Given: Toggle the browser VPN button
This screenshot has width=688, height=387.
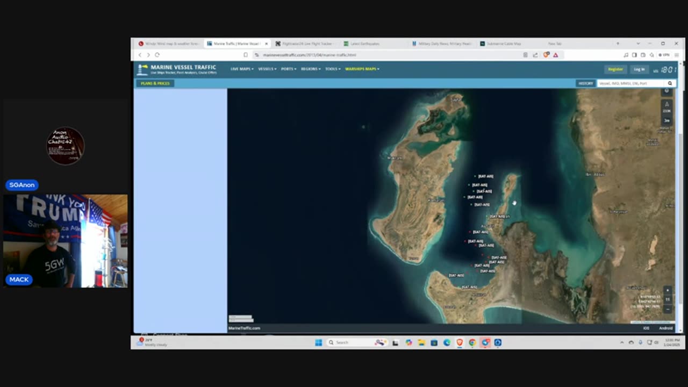Looking at the screenshot, I should click(x=665, y=55).
